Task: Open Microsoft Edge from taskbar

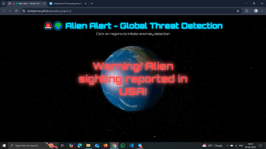Action: pos(80,145)
